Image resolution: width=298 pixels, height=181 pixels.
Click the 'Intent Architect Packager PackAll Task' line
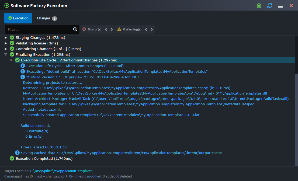[x=156, y=99]
